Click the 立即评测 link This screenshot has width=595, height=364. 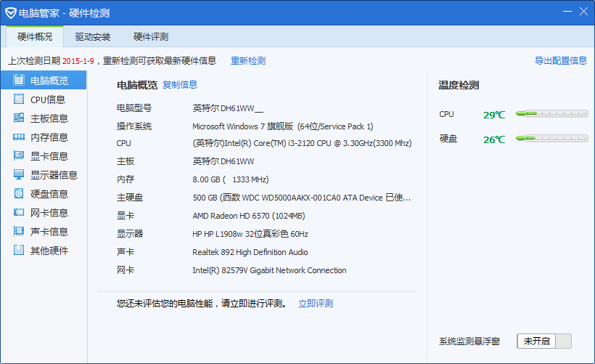(316, 304)
